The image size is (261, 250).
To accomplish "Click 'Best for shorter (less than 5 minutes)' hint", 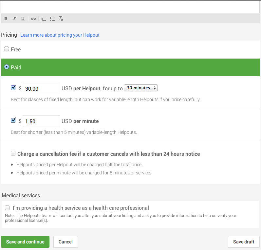I will (x=74, y=132).
